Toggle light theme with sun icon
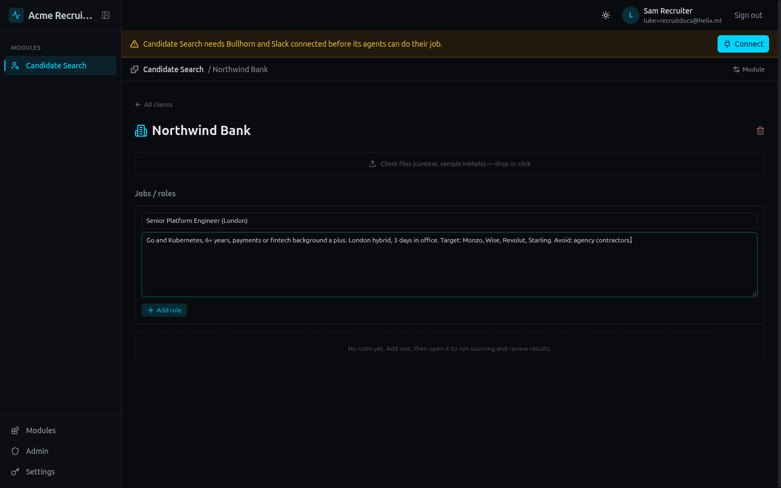 [606, 15]
